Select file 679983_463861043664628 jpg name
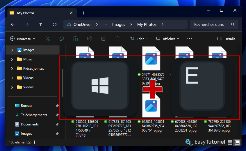The height and width of the screenshot is (151, 246). (x=186, y=126)
